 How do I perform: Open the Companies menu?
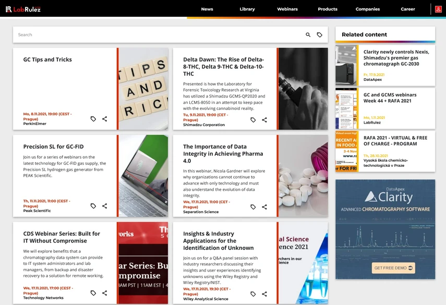click(x=368, y=9)
